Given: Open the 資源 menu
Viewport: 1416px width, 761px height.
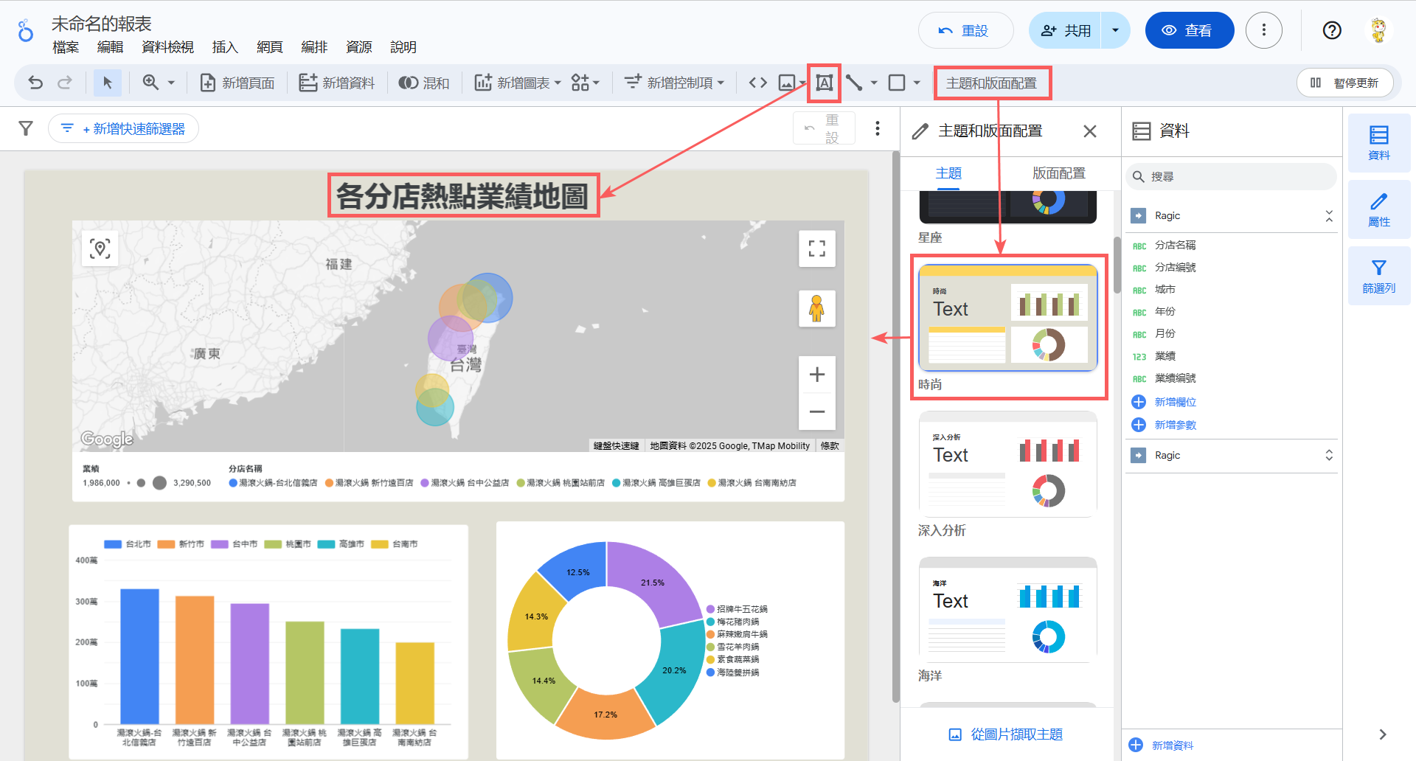Looking at the screenshot, I should click(x=359, y=47).
